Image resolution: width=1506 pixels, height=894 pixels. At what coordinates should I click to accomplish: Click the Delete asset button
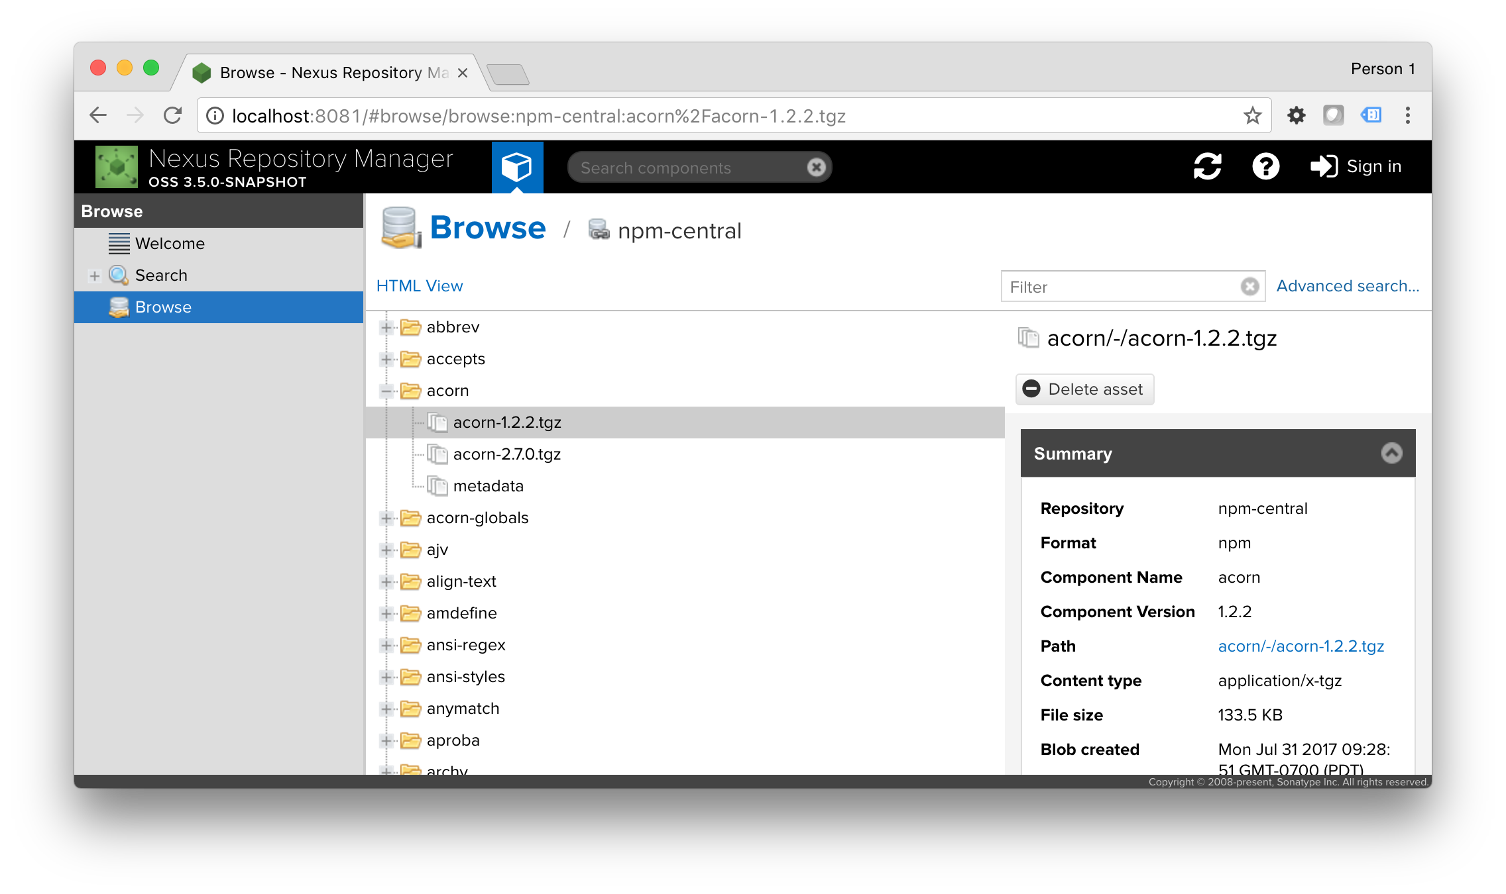1084,389
